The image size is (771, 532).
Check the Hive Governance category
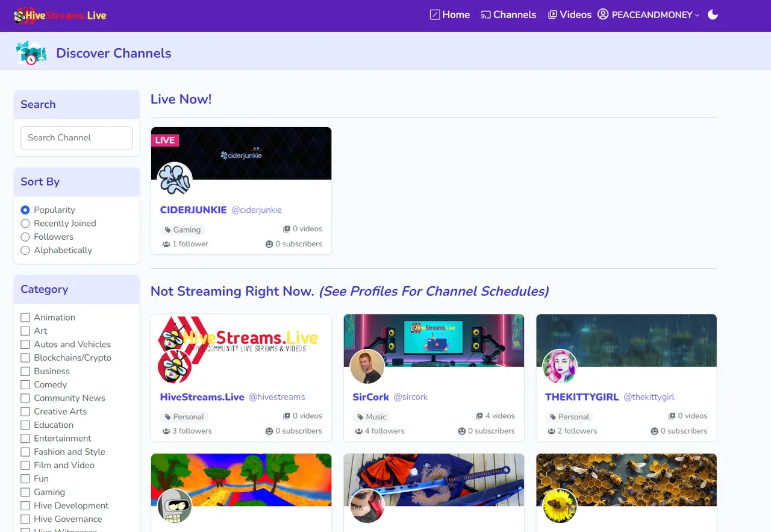pyautogui.click(x=25, y=519)
